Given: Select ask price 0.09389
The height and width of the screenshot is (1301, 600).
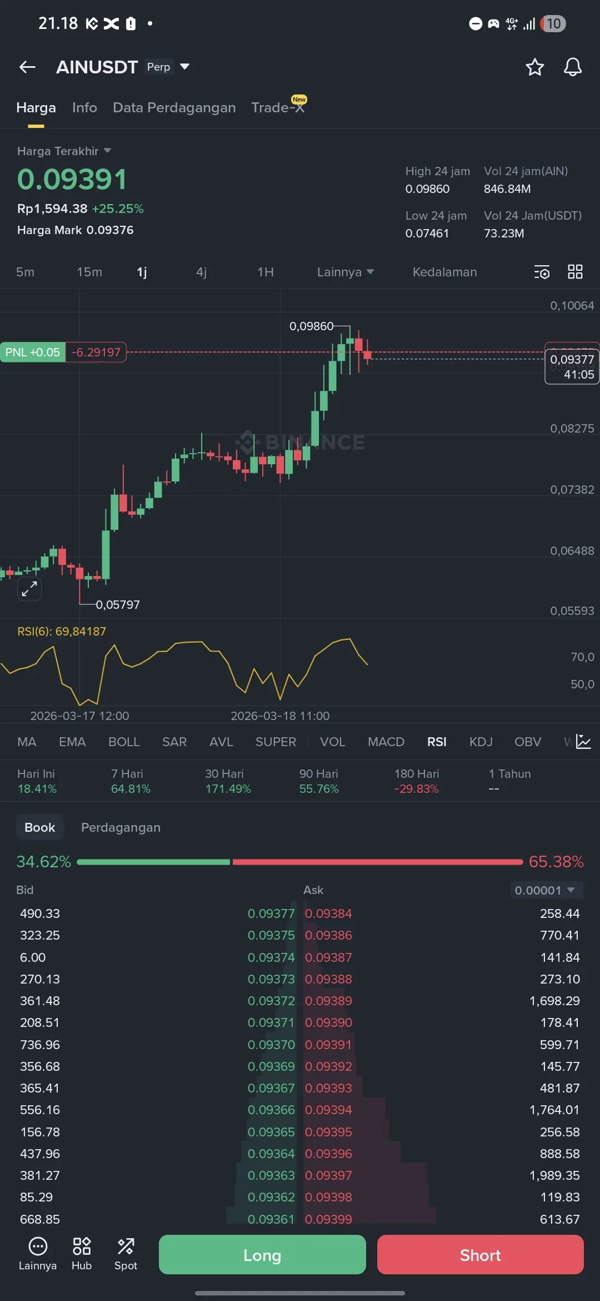Looking at the screenshot, I should (x=328, y=1001).
